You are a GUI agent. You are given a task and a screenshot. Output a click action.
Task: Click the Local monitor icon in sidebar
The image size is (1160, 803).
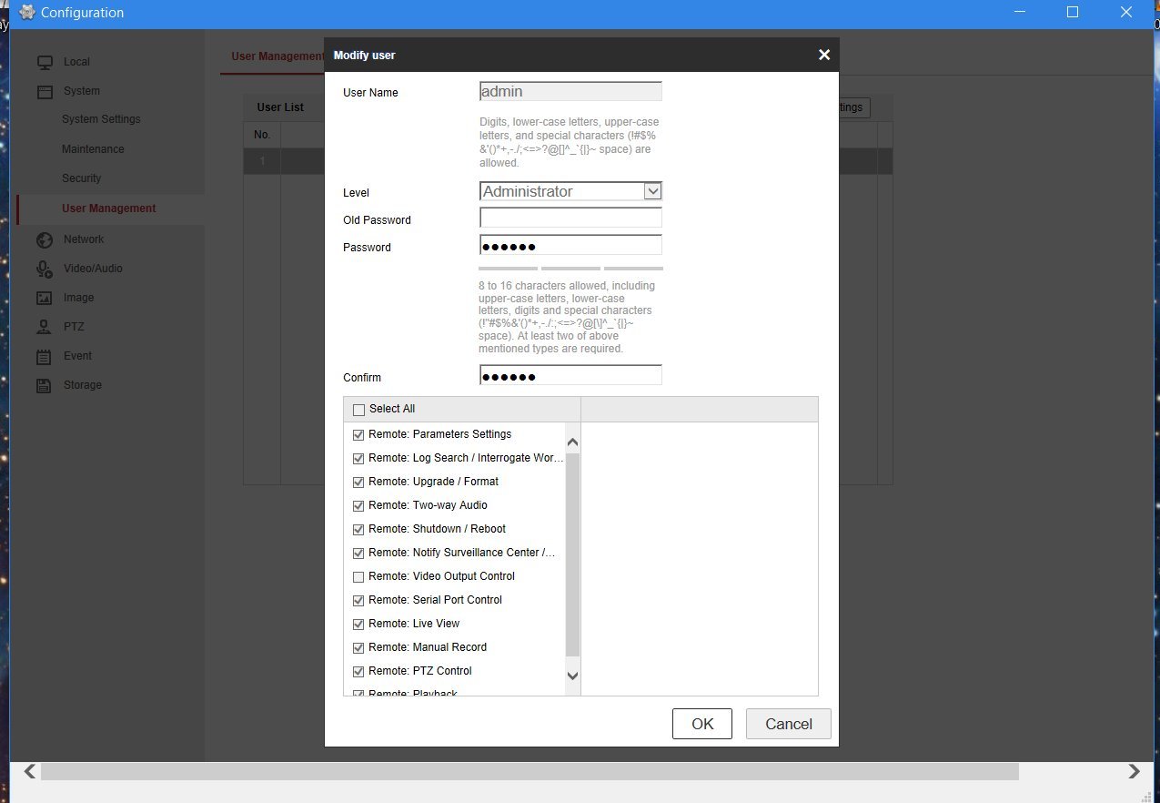point(45,62)
